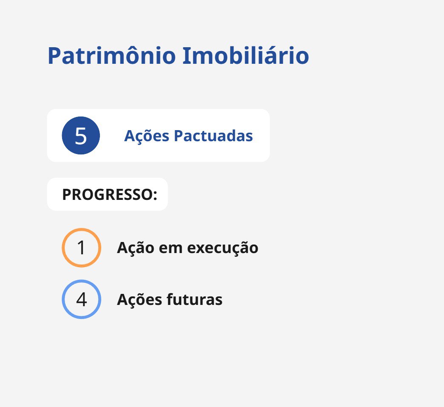Click the digit 4 for future actions
Screen dimensions: 444x407
point(81,299)
